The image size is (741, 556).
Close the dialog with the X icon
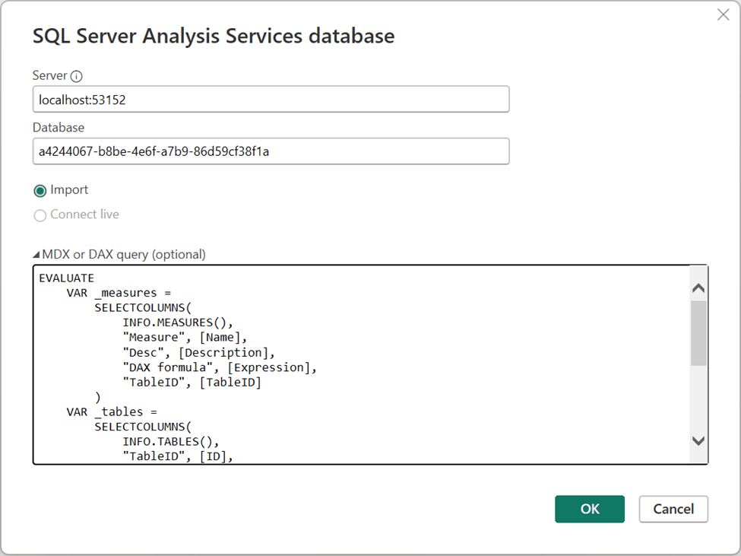click(x=723, y=15)
